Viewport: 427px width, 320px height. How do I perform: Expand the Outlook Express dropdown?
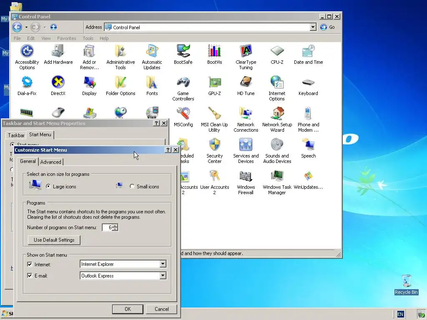pyautogui.click(x=163, y=275)
